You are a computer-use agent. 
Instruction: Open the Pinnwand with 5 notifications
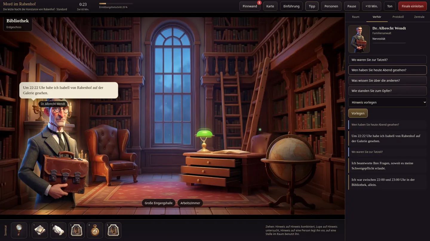click(x=250, y=6)
